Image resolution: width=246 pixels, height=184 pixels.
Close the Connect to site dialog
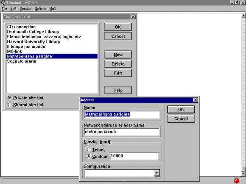pos(133,17)
